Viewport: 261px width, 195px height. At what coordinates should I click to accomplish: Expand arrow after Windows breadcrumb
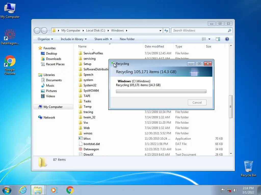127,30
